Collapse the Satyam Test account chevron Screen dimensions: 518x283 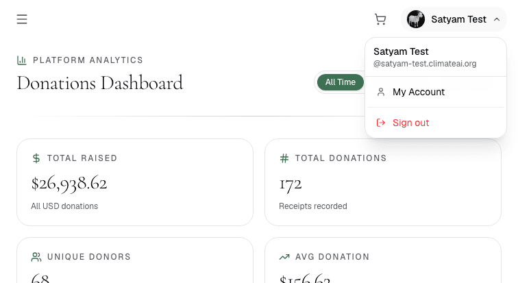click(497, 19)
